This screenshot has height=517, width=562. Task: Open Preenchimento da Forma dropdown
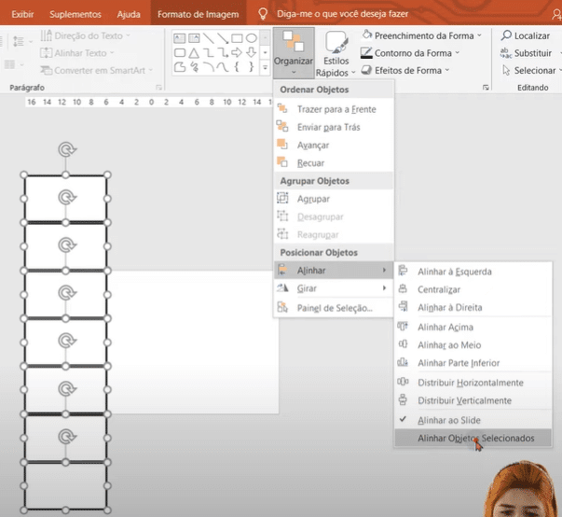point(421,35)
